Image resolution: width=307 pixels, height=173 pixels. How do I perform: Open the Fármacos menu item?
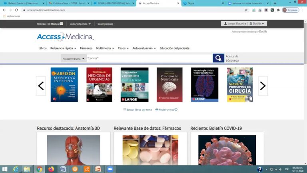click(86, 48)
